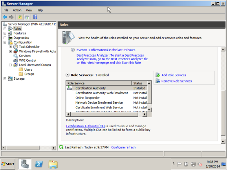Open the Action menu
The height and width of the screenshot is (170, 227).
17,10
